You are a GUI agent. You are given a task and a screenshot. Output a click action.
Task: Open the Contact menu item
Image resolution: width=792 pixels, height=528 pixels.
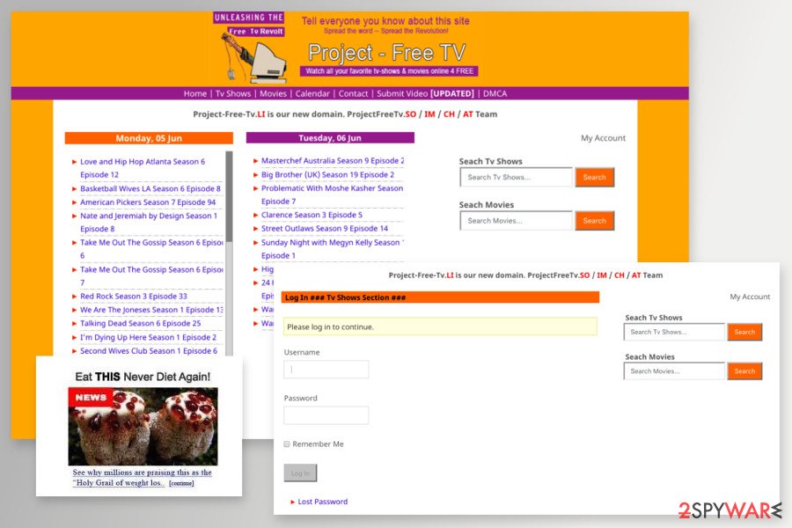353,93
